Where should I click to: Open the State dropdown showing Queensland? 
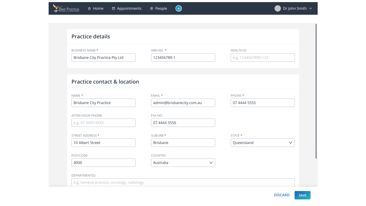coord(263,143)
